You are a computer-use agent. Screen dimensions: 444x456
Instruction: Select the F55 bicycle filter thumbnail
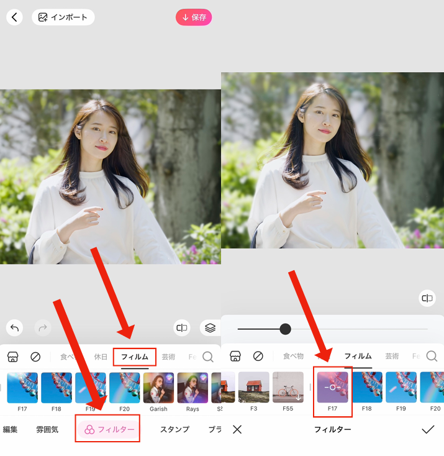pyautogui.click(x=288, y=388)
